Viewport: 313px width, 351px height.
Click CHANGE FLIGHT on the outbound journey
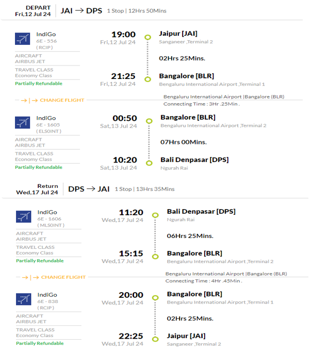pos(62,100)
